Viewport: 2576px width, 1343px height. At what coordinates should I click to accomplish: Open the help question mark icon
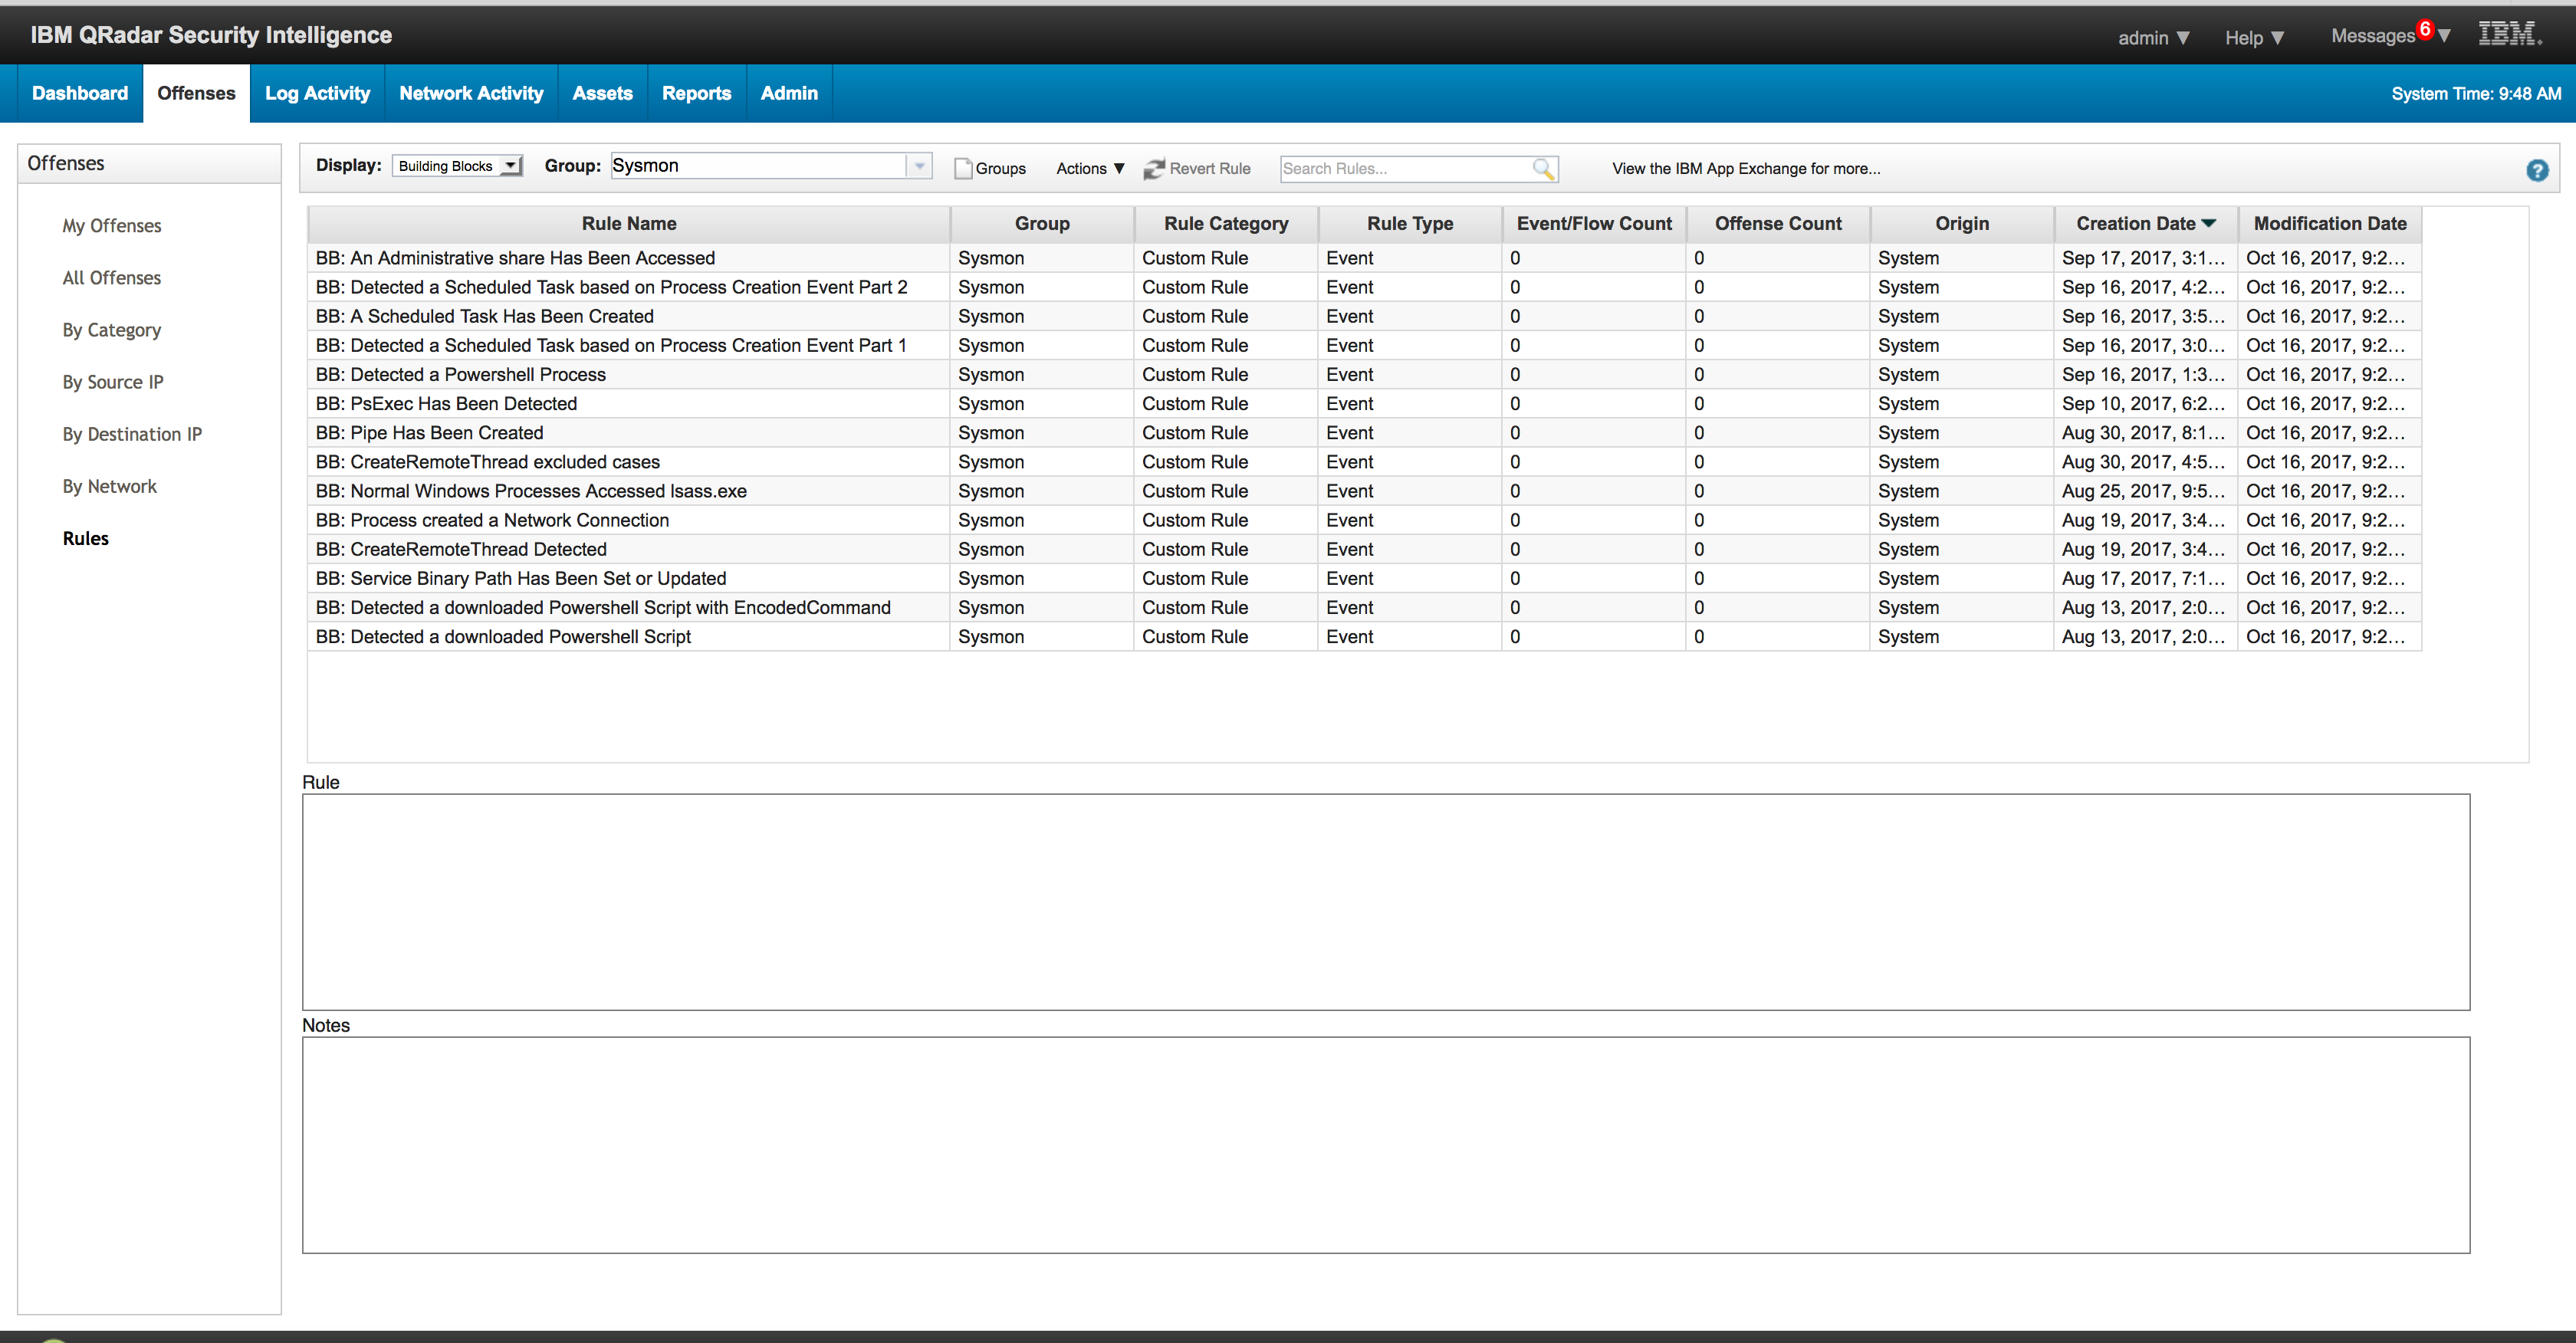coord(2538,171)
